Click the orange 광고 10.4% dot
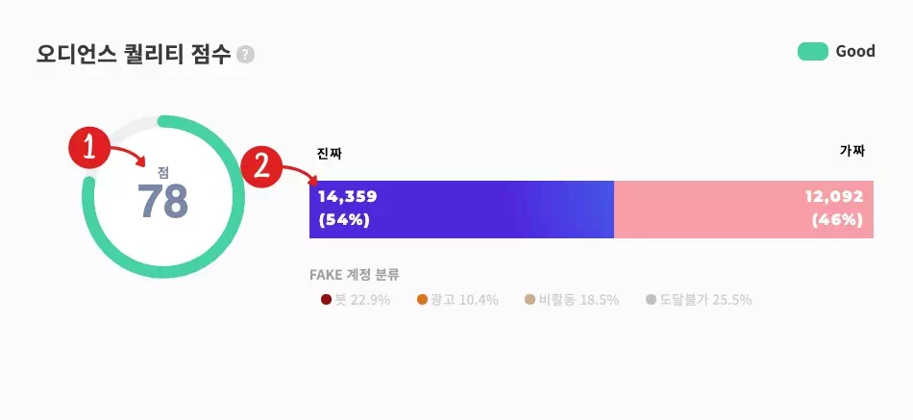Viewport: 913px width, 420px height. click(422, 300)
